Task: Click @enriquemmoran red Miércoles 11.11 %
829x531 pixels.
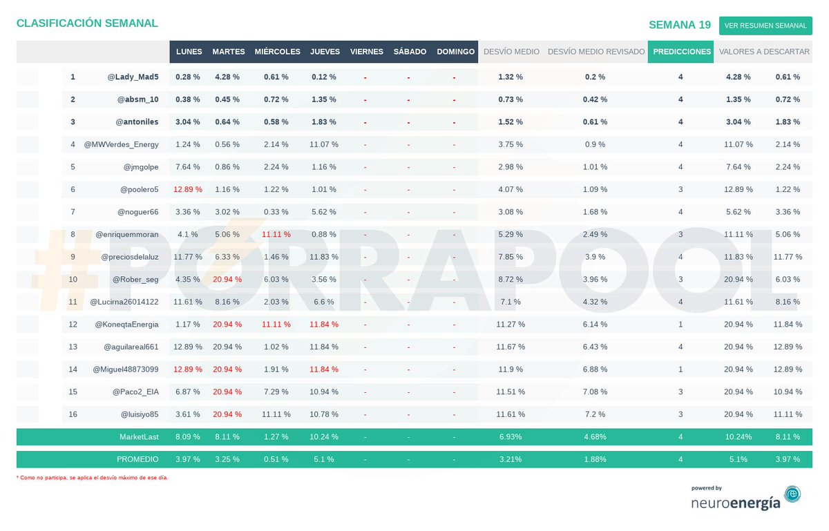Action: tap(276, 234)
